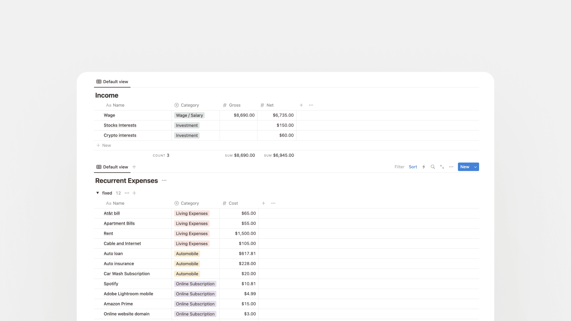Add a new item to fixed group
Image resolution: width=571 pixels, height=321 pixels.
134,193
